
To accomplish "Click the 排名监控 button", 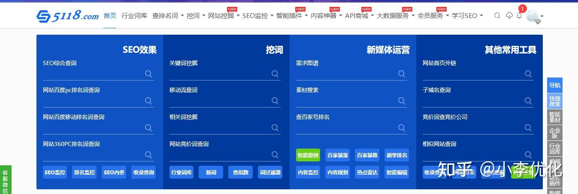I will coord(85,172).
